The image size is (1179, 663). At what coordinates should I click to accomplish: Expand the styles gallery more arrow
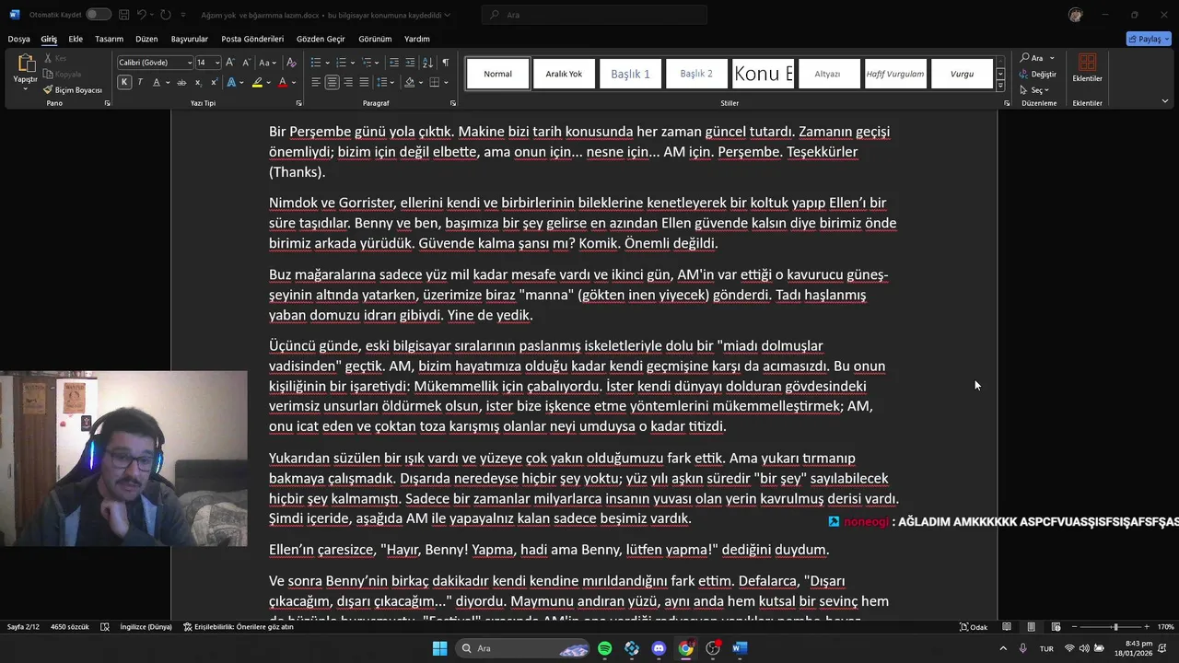(1000, 86)
